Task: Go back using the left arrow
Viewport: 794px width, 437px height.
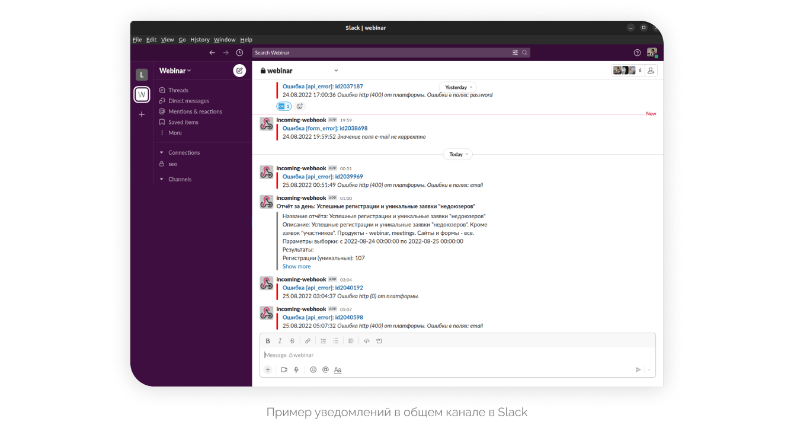Action: [x=212, y=53]
